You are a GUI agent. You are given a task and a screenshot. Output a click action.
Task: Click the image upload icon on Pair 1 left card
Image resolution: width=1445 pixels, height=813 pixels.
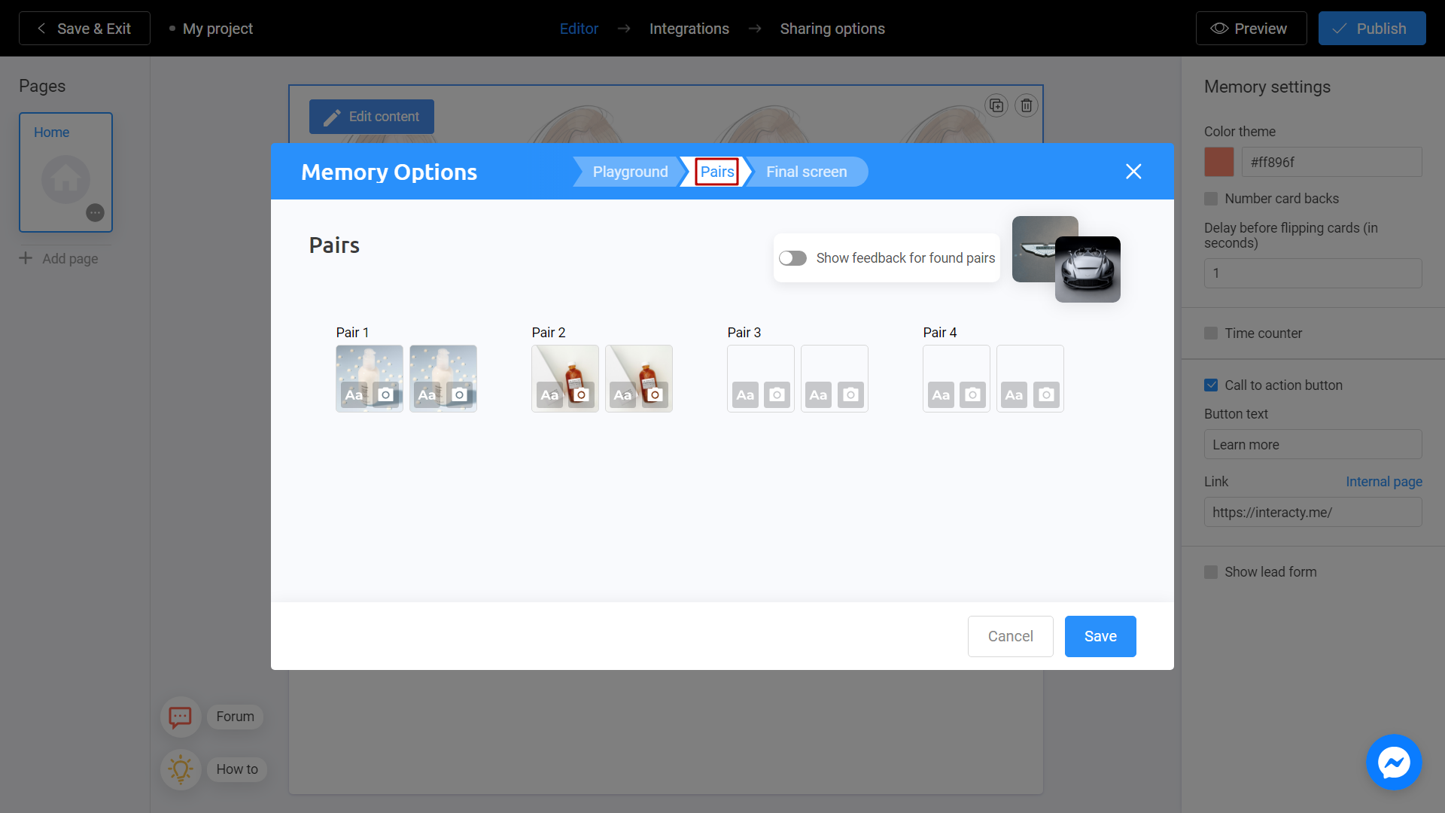(x=385, y=394)
